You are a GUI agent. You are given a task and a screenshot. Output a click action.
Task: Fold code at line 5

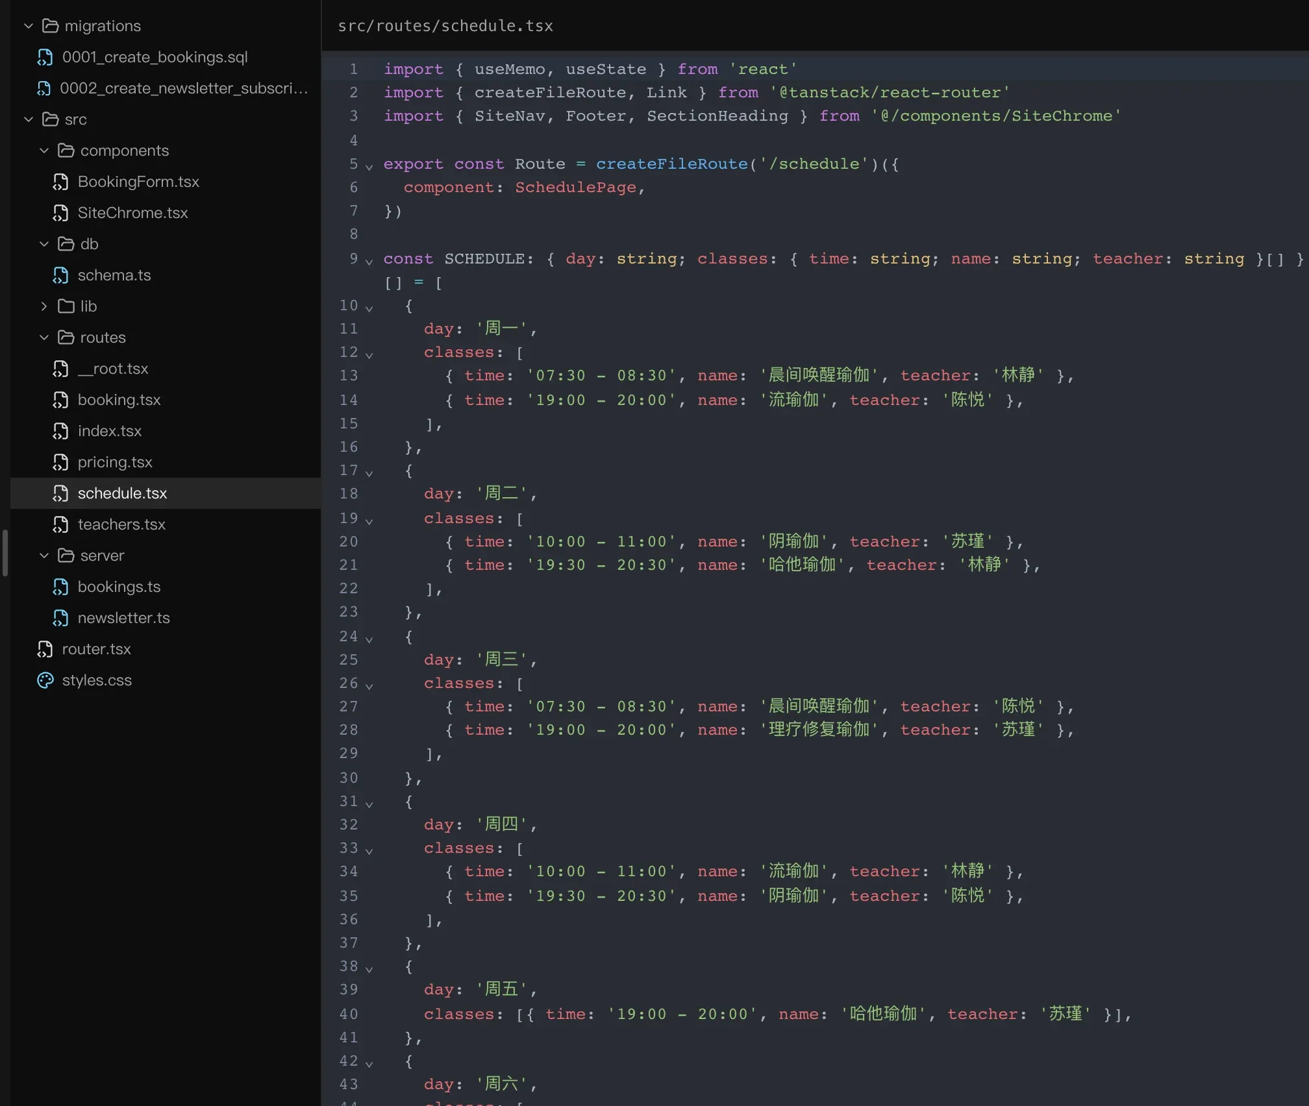pos(369,167)
